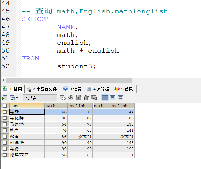201x169 pixels.
Task: Open the (只读) read-only mode combo box
Action: [40, 98]
